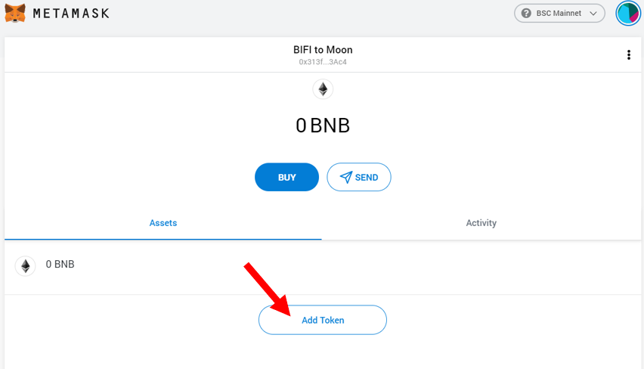
Task: Copy the BIFI to Moon account name
Action: [323, 50]
